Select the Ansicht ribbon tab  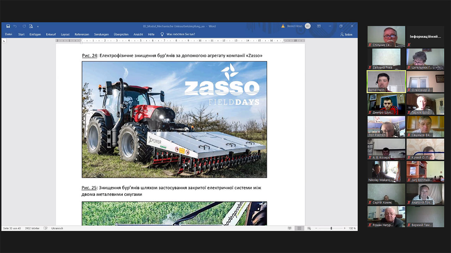[138, 34]
